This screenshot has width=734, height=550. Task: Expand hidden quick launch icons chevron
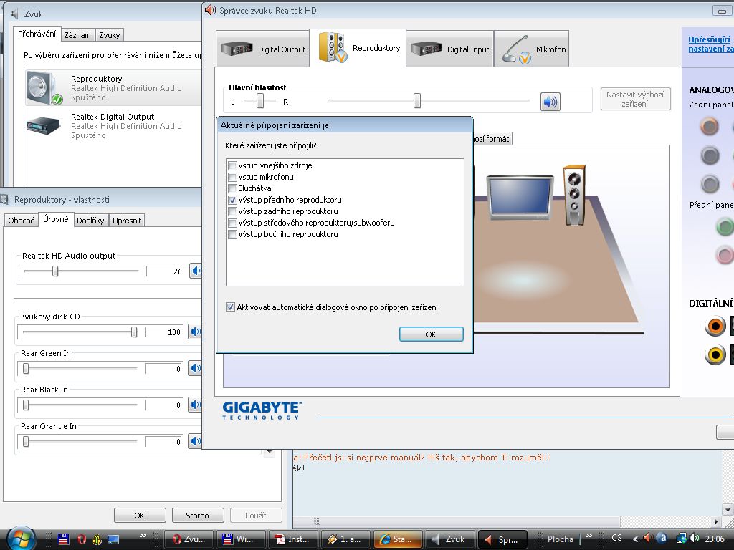(x=143, y=536)
